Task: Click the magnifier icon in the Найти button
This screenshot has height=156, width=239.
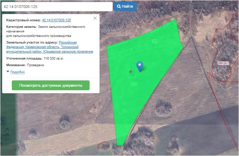Action: 119,7
